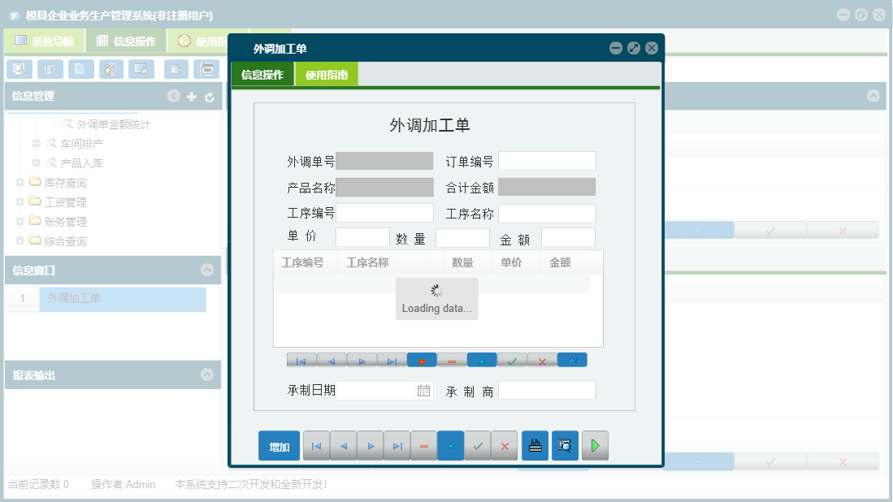
Task: Confirm grid edit with green checkmark
Action: click(512, 361)
